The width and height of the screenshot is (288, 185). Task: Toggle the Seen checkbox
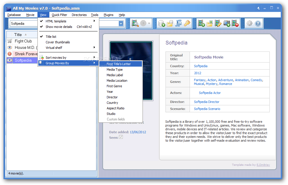(x=121, y=137)
